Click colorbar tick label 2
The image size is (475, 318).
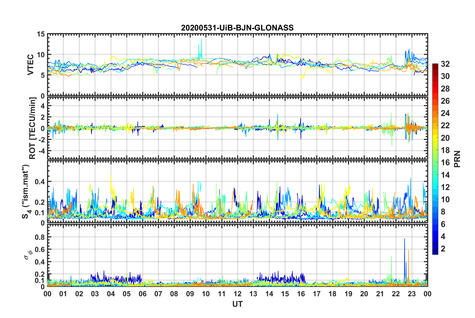[443, 248]
